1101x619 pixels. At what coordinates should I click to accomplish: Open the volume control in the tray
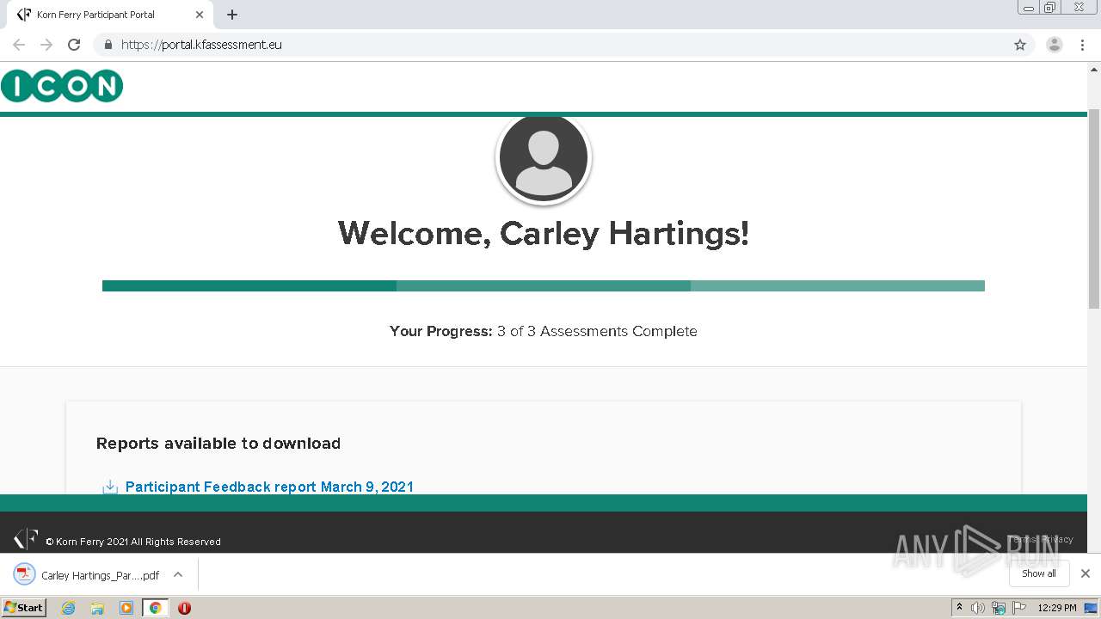(978, 608)
